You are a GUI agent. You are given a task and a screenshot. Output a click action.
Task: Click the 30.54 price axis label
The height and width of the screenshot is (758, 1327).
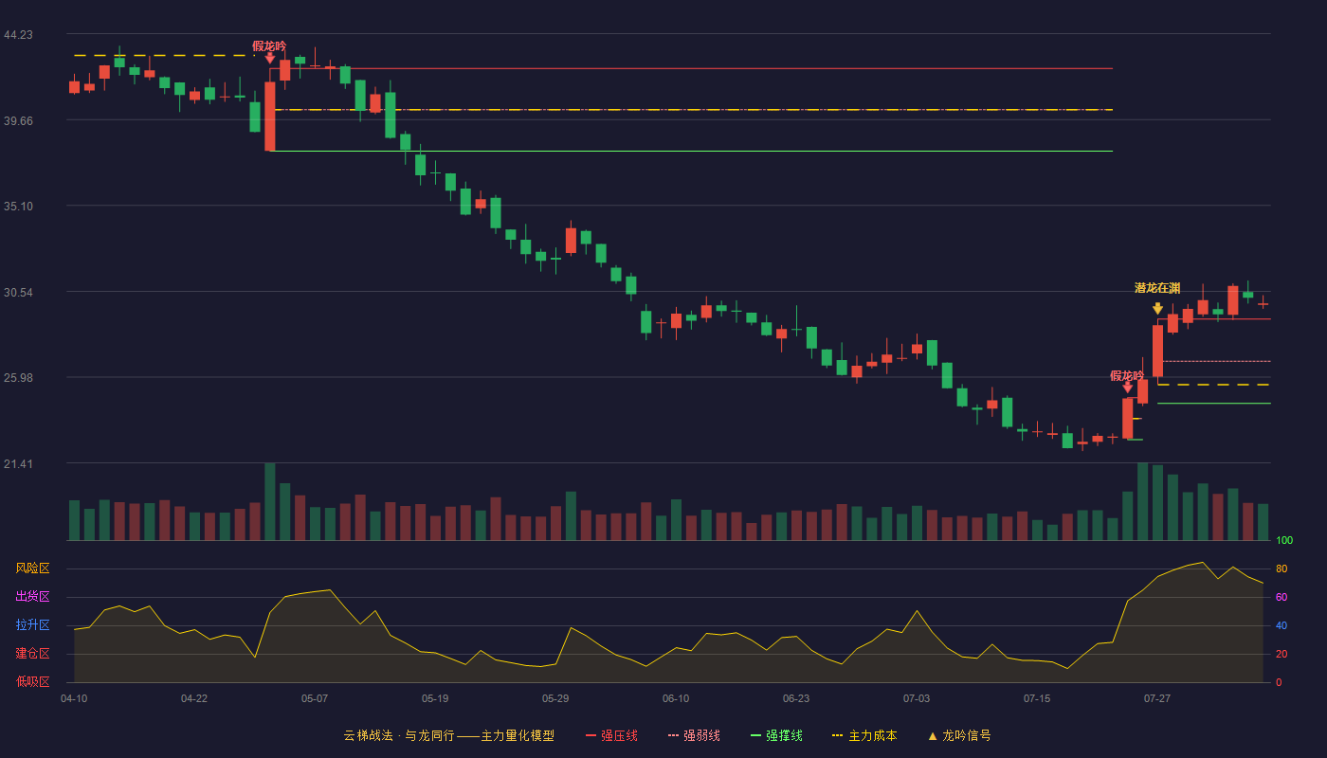pyautogui.click(x=18, y=293)
